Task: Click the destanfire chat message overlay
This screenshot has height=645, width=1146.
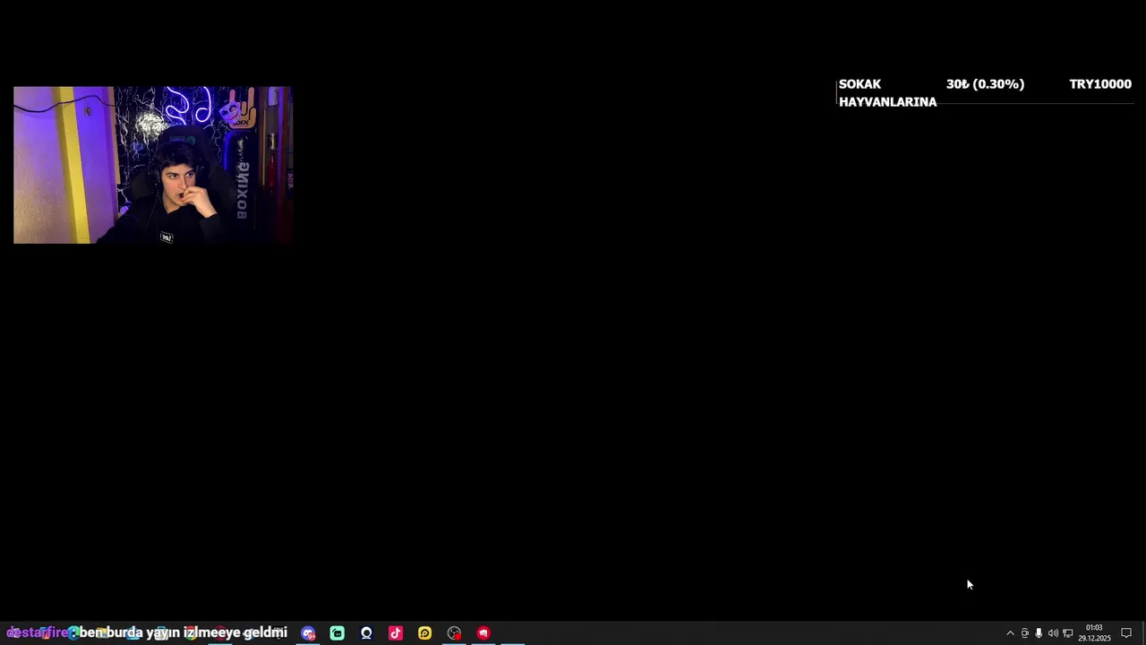Action: (x=147, y=632)
